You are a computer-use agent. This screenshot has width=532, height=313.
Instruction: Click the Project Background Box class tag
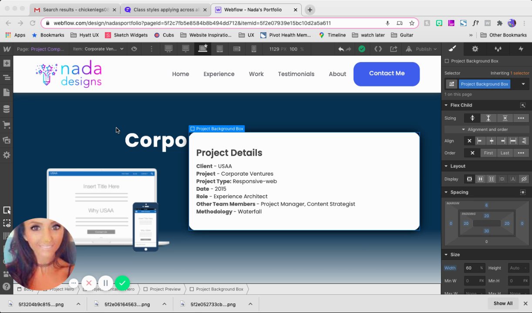pyautogui.click(x=485, y=84)
